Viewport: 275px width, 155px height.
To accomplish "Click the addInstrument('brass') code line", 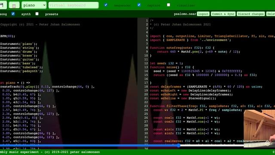I will (18, 56).
